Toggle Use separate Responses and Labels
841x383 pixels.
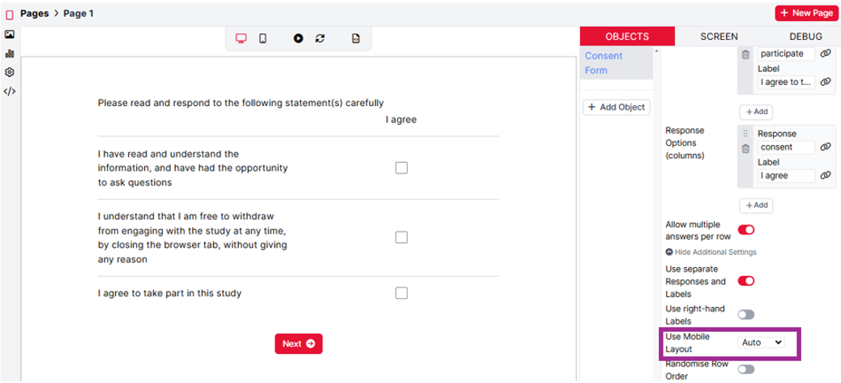tap(746, 281)
